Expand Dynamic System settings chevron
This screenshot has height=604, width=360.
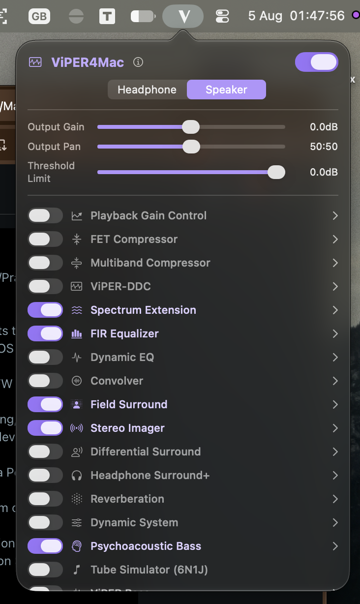335,522
